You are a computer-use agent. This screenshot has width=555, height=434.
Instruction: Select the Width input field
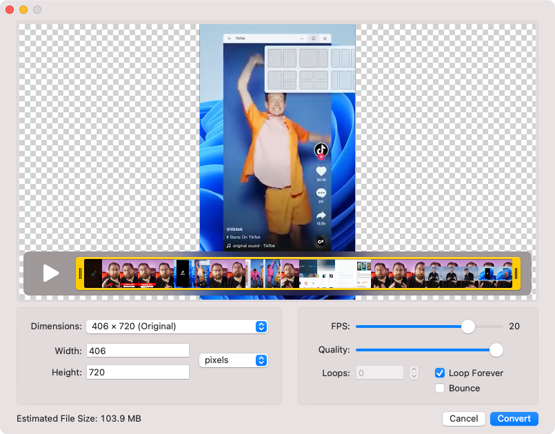click(x=137, y=350)
